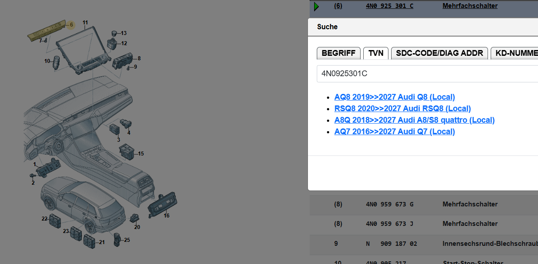Switch to the BEGRIFF tab

click(338, 53)
